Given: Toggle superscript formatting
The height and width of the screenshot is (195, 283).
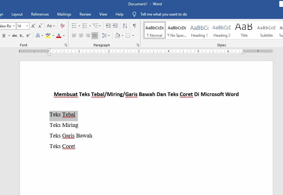Looking at the screenshot, I should tap(28, 35).
